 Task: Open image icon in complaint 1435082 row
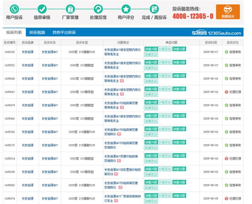[120, 187]
